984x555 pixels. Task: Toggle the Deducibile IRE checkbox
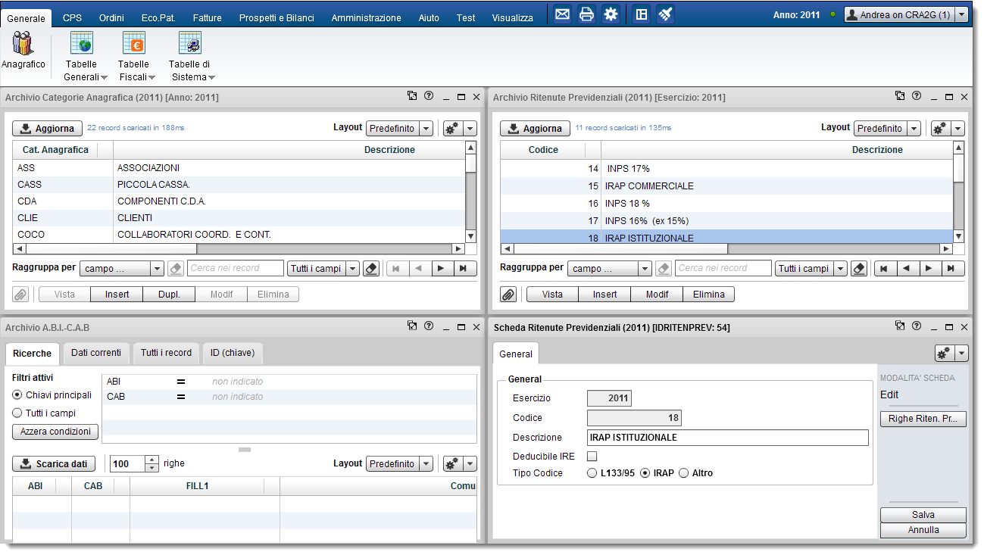pos(592,456)
